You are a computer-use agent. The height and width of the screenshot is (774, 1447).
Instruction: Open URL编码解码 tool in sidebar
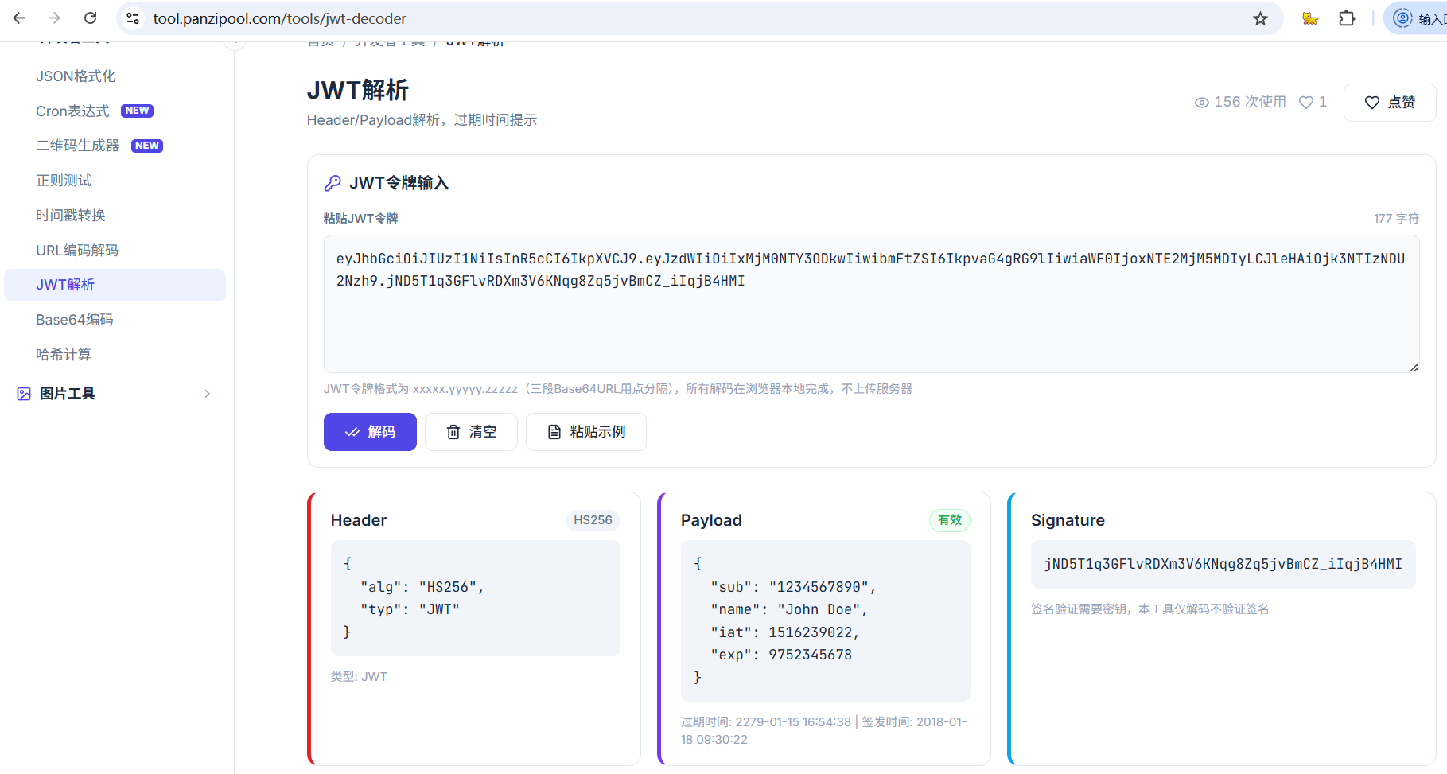click(x=77, y=251)
